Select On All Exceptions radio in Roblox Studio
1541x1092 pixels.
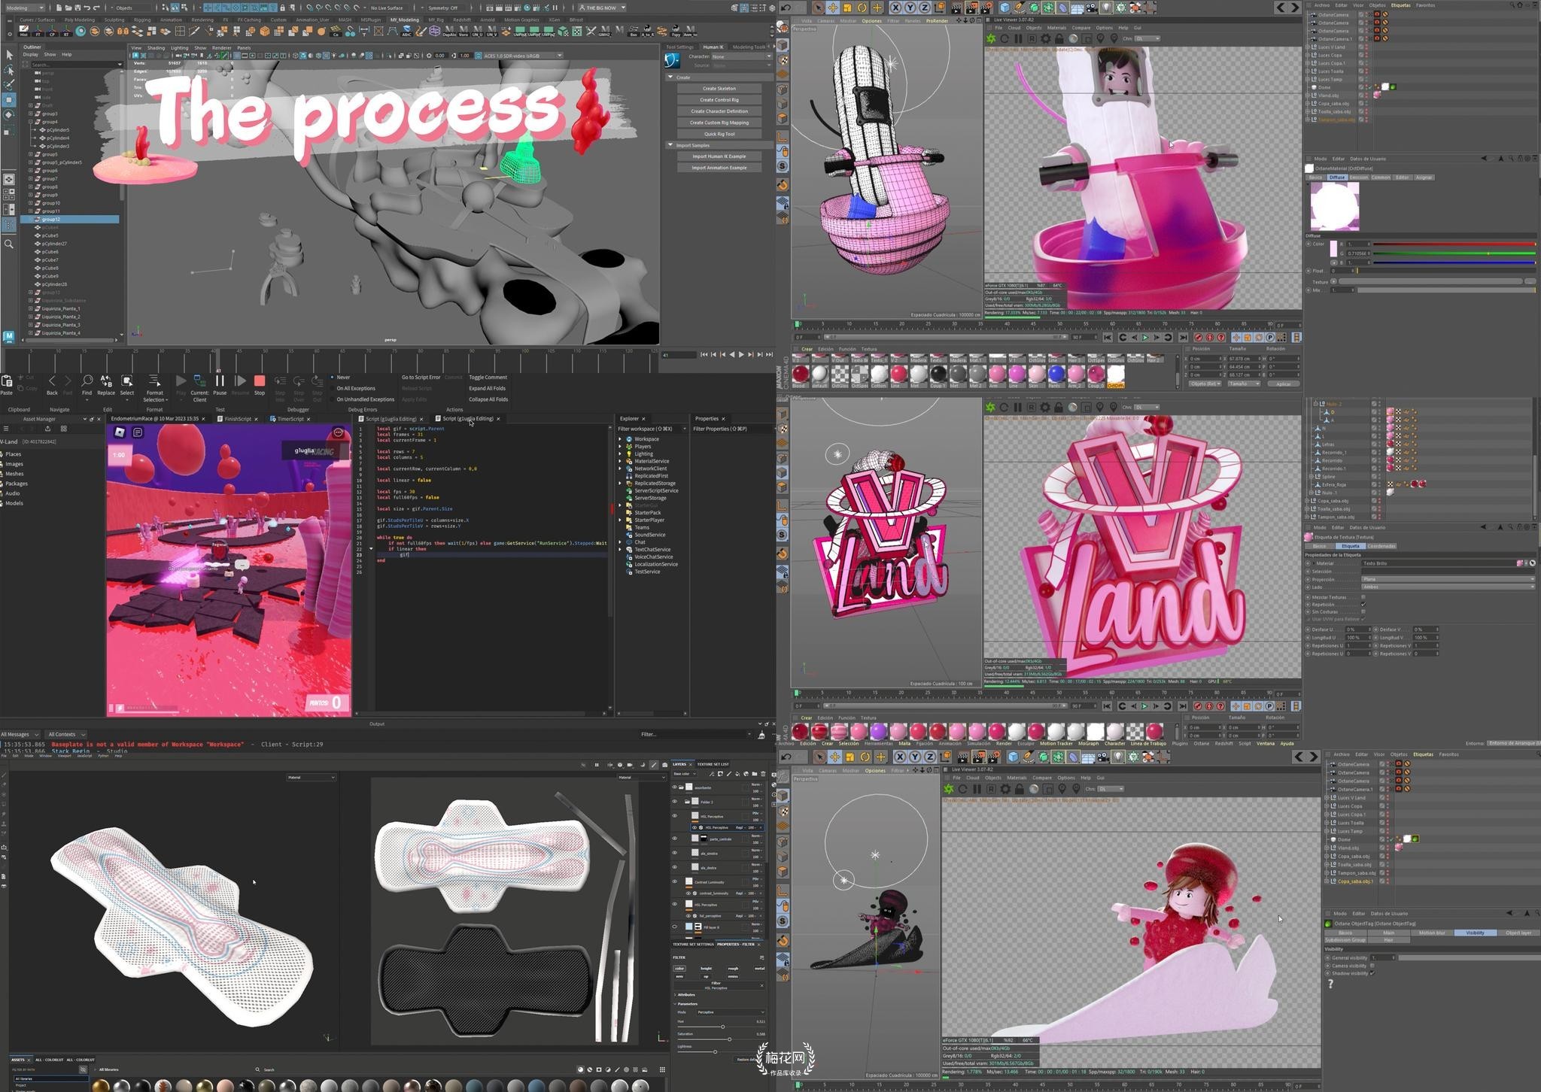(x=333, y=388)
